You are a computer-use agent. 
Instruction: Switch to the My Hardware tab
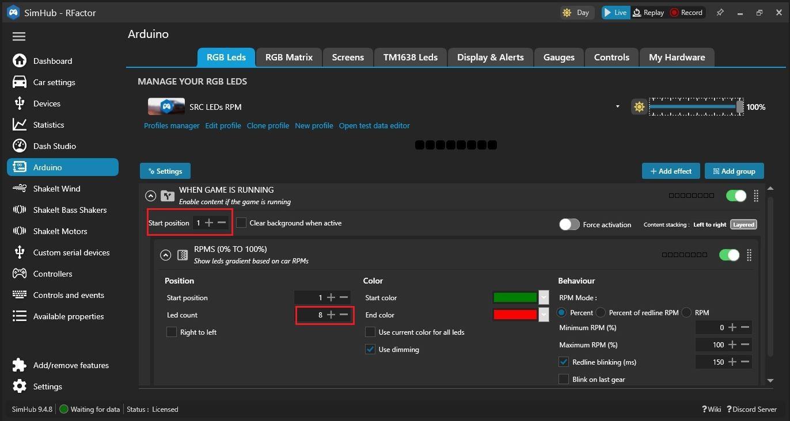(x=677, y=58)
